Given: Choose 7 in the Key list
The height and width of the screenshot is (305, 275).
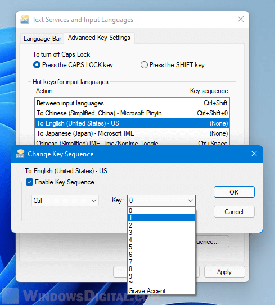Looking at the screenshot, I should click(161, 262).
